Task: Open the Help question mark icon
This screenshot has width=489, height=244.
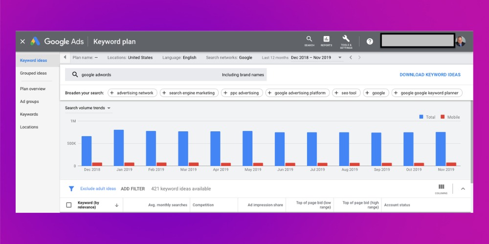Action: [370, 41]
